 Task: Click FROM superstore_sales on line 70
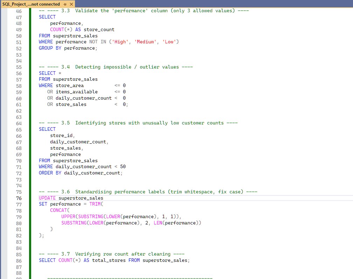pyautogui.click(x=68, y=160)
